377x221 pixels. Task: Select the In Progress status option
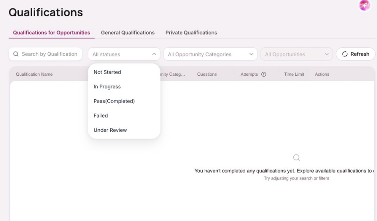click(124, 87)
